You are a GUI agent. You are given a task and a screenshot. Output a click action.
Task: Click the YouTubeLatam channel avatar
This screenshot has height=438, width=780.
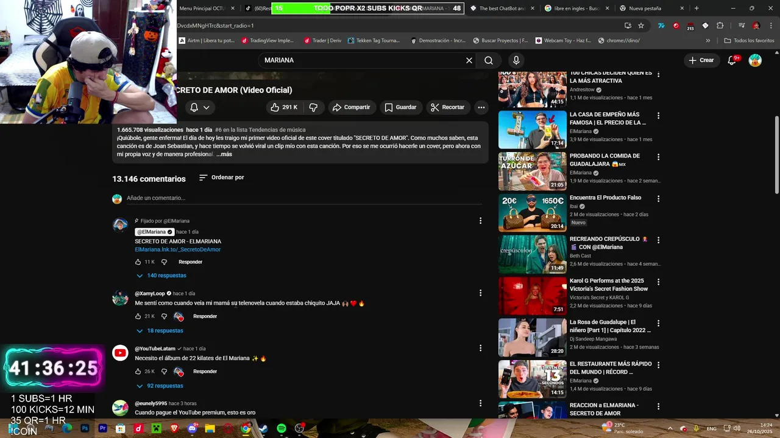pos(120,353)
